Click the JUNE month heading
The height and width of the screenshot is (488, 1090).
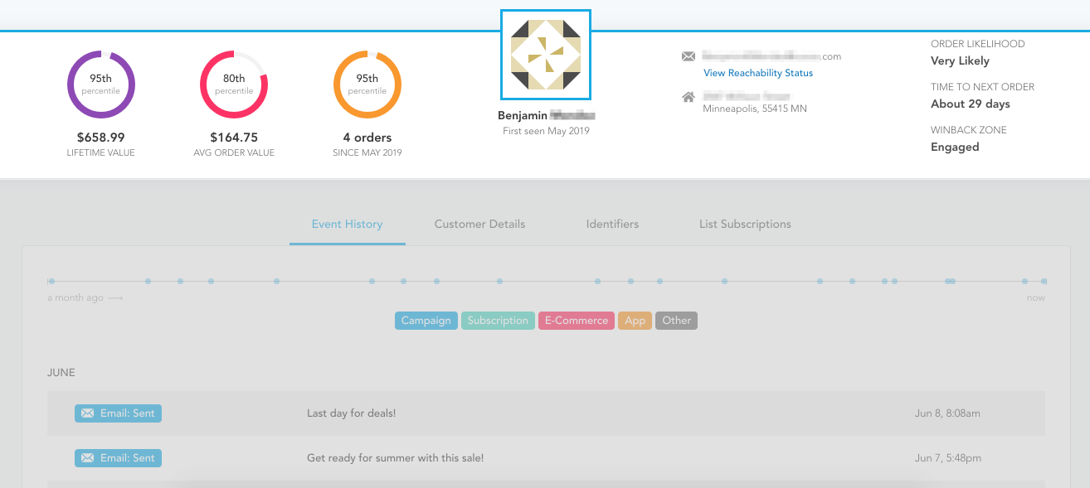click(61, 373)
